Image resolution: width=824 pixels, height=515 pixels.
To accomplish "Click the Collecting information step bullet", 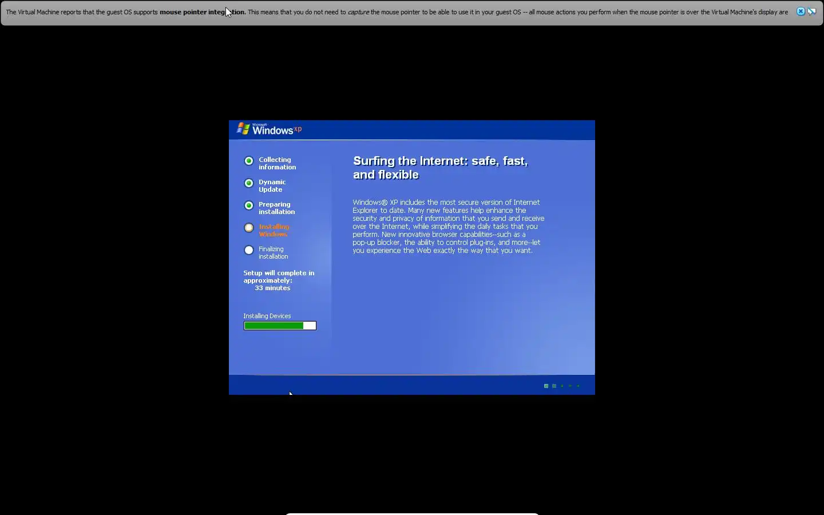I will (249, 161).
